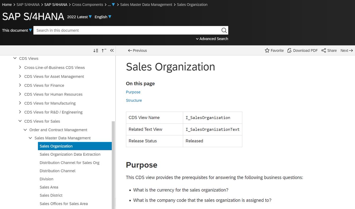The width and height of the screenshot is (355, 209).
Task: Open Sales Organization Data Extraction topic
Action: pos(70,154)
